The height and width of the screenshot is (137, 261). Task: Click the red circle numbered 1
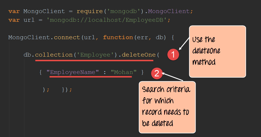tap(174, 55)
